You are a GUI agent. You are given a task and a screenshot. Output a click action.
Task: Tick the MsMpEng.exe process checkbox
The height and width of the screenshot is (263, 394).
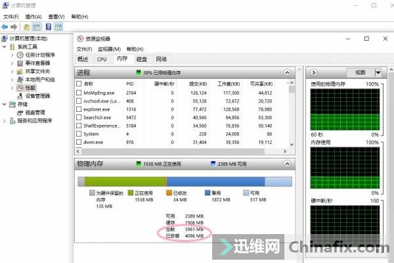click(x=79, y=93)
